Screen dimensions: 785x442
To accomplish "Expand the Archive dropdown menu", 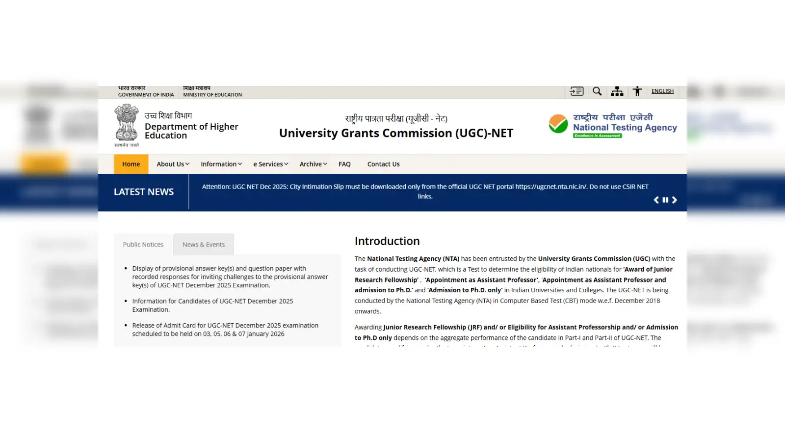I will point(313,164).
